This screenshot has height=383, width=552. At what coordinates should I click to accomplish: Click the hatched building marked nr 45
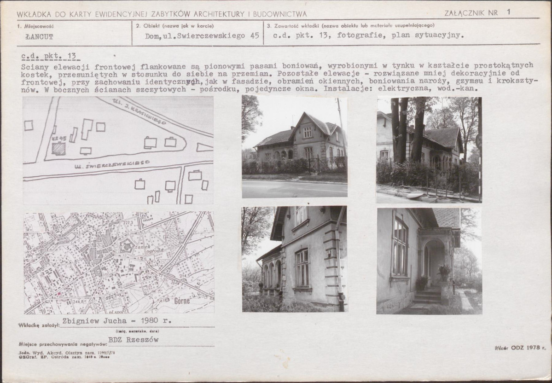[58, 149]
